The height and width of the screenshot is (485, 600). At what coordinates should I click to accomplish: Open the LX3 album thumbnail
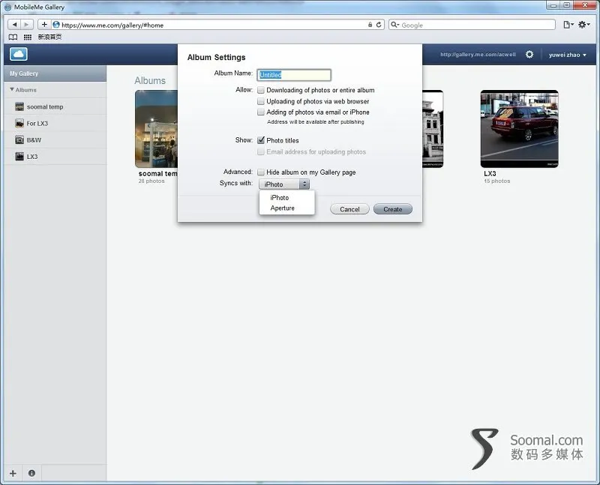pos(519,129)
